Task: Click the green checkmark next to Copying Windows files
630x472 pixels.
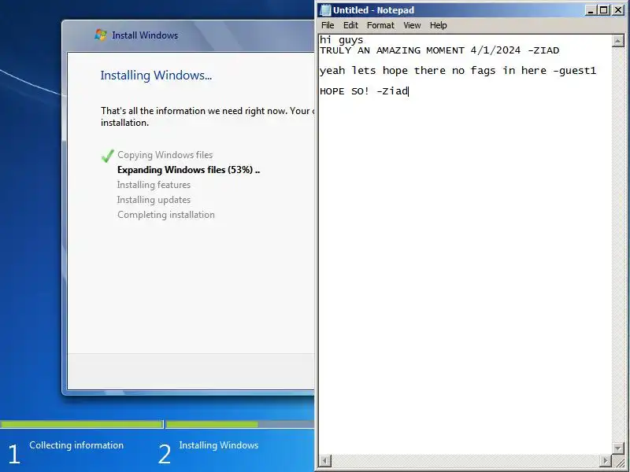Action: tap(108, 156)
